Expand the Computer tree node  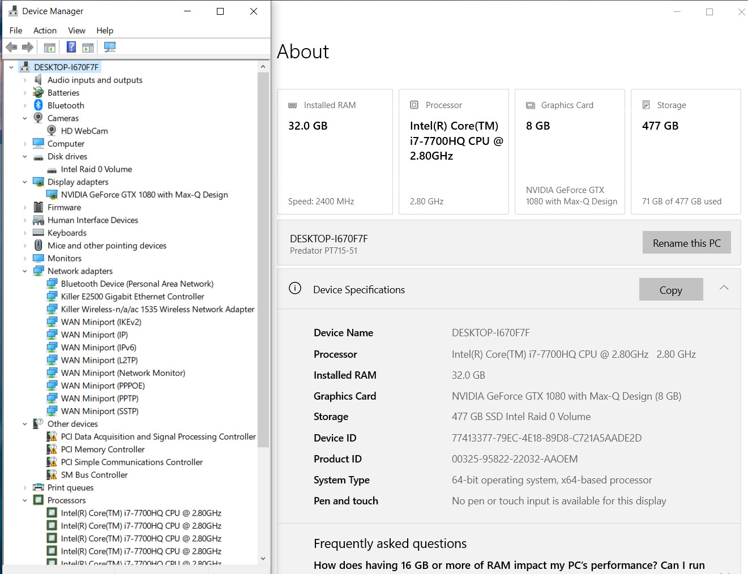(24, 144)
